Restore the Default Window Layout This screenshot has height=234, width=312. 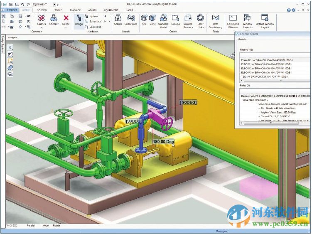265,22
